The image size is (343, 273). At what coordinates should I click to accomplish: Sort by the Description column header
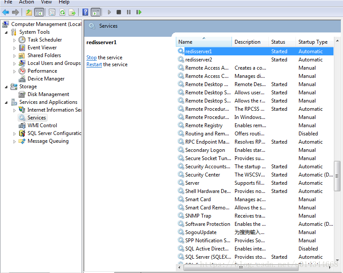click(250, 42)
